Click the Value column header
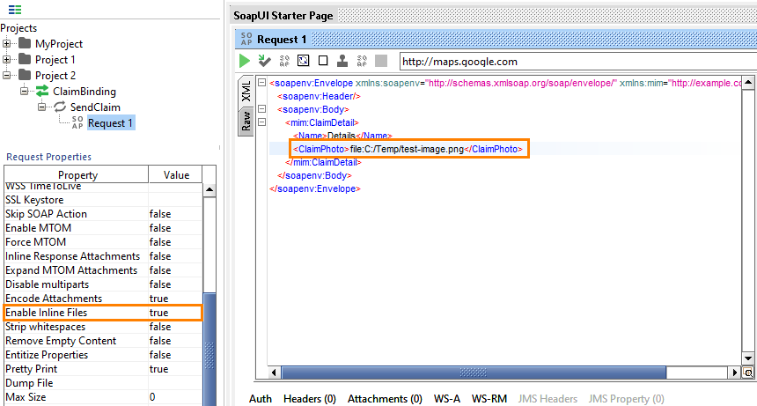The height and width of the screenshot is (406, 757). (x=176, y=174)
